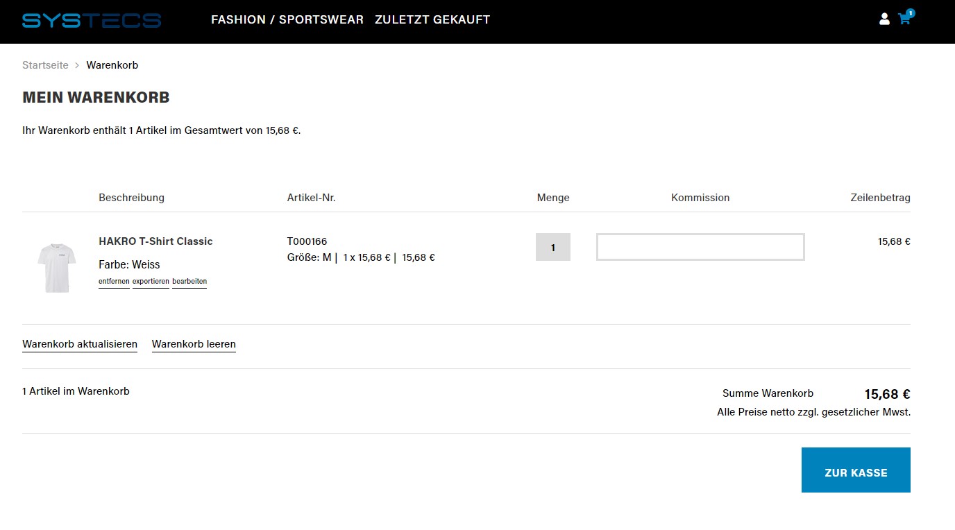Click '1 Artikel im Warenkorb' text
The height and width of the screenshot is (530, 955).
76,391
